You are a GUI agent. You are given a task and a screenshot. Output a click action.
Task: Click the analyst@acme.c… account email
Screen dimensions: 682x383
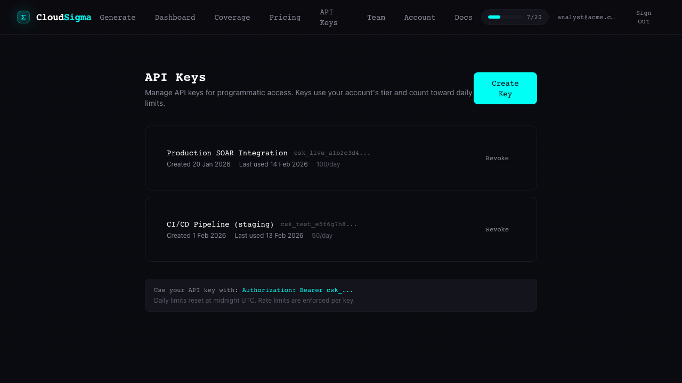click(x=586, y=17)
